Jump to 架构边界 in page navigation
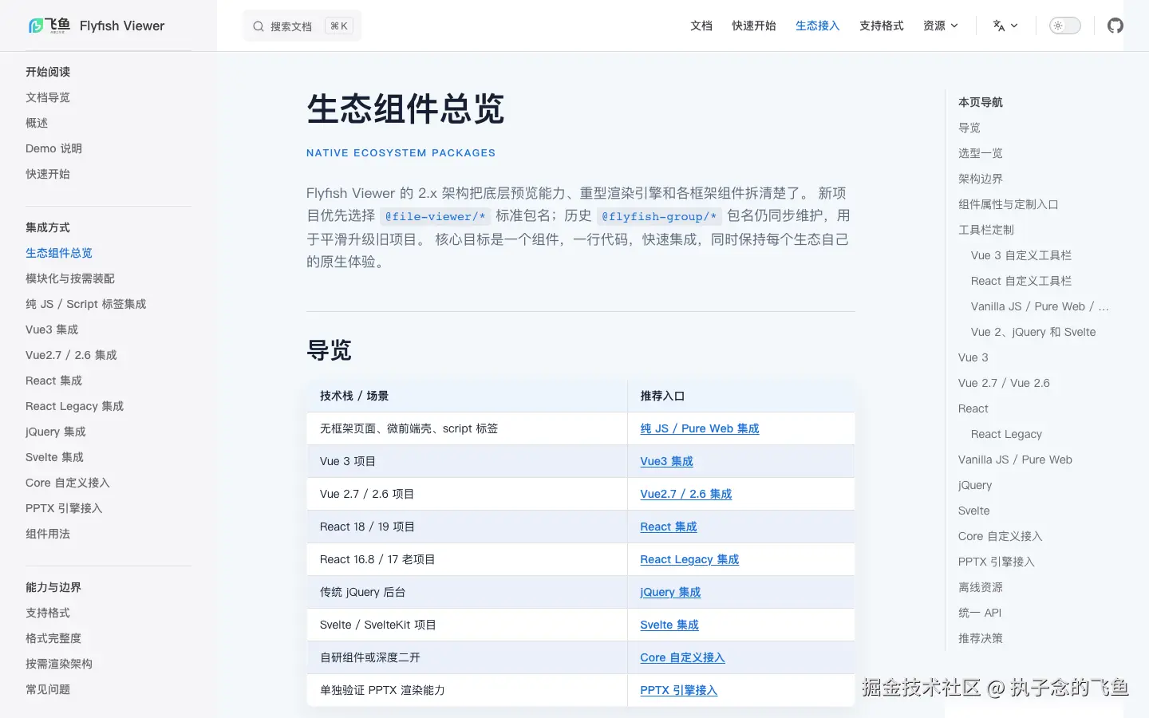 click(981, 179)
